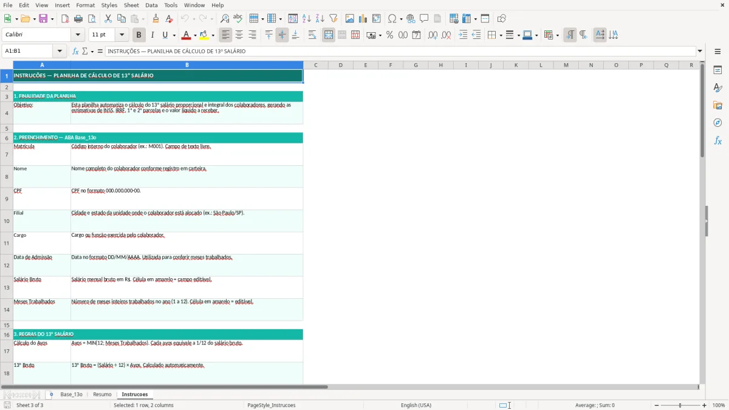Viewport: 729px width, 410px height.
Task: Open the Select Function sigma dropdown
Action: tap(92, 51)
